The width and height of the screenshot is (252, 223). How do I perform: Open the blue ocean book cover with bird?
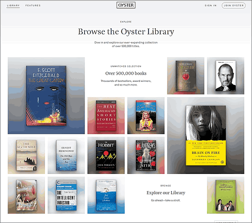(x=106, y=195)
